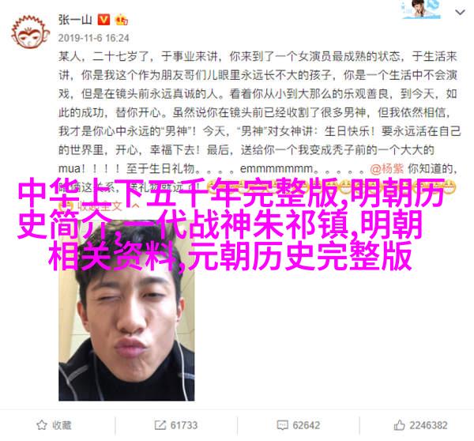Click the up arrow beside 收起全文
This screenshot has height=441, width=474.
(x=135, y=206)
